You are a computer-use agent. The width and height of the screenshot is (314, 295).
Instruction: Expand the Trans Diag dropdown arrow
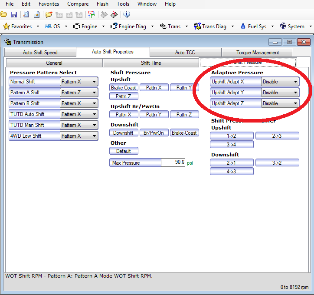(232, 26)
